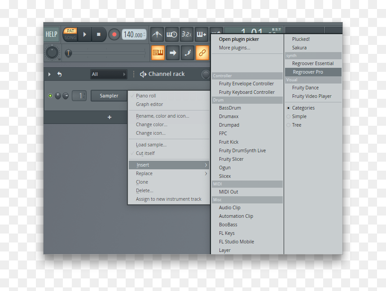386x291 pixels.
Task: Insert FL Keys plugin
Action: pyautogui.click(x=247, y=233)
